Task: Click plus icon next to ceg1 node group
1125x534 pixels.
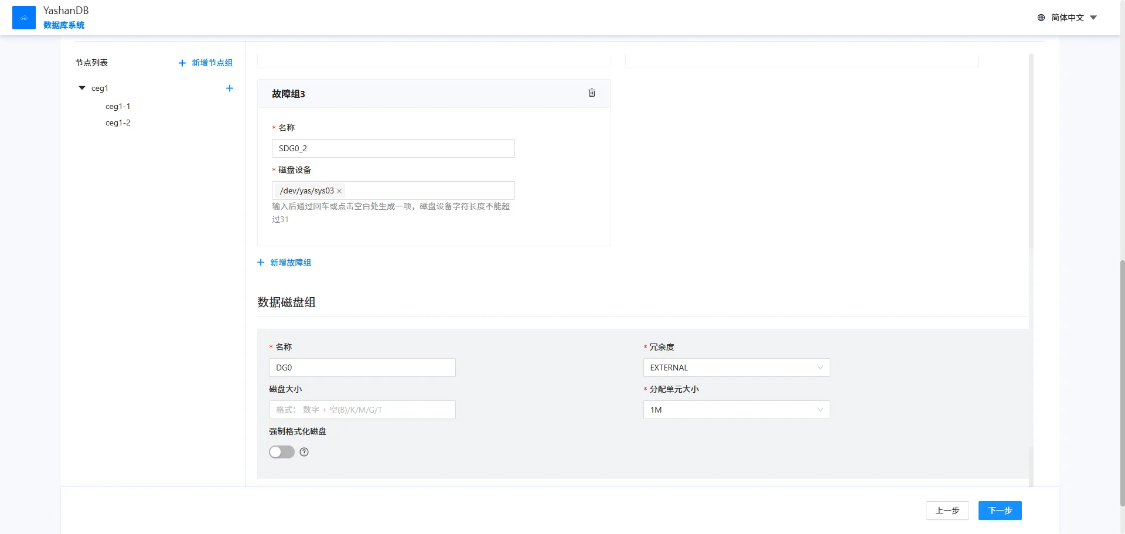Action: 230,89
